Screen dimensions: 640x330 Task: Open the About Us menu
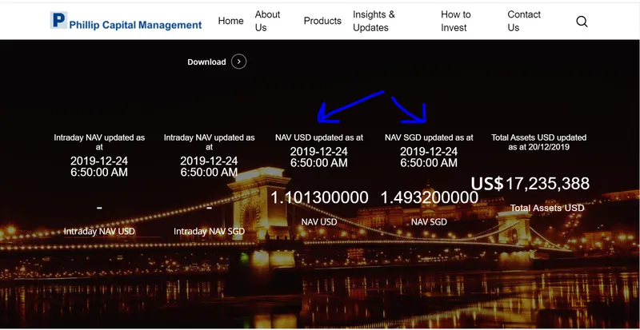tap(267, 21)
